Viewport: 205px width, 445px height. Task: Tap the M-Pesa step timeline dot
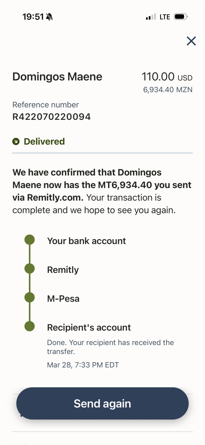coord(30,297)
